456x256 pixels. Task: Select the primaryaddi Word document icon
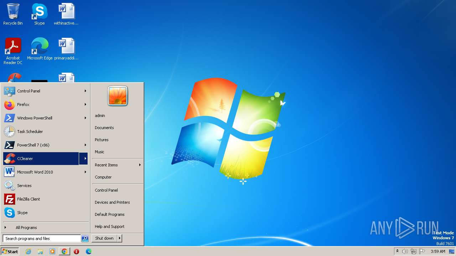click(66, 49)
